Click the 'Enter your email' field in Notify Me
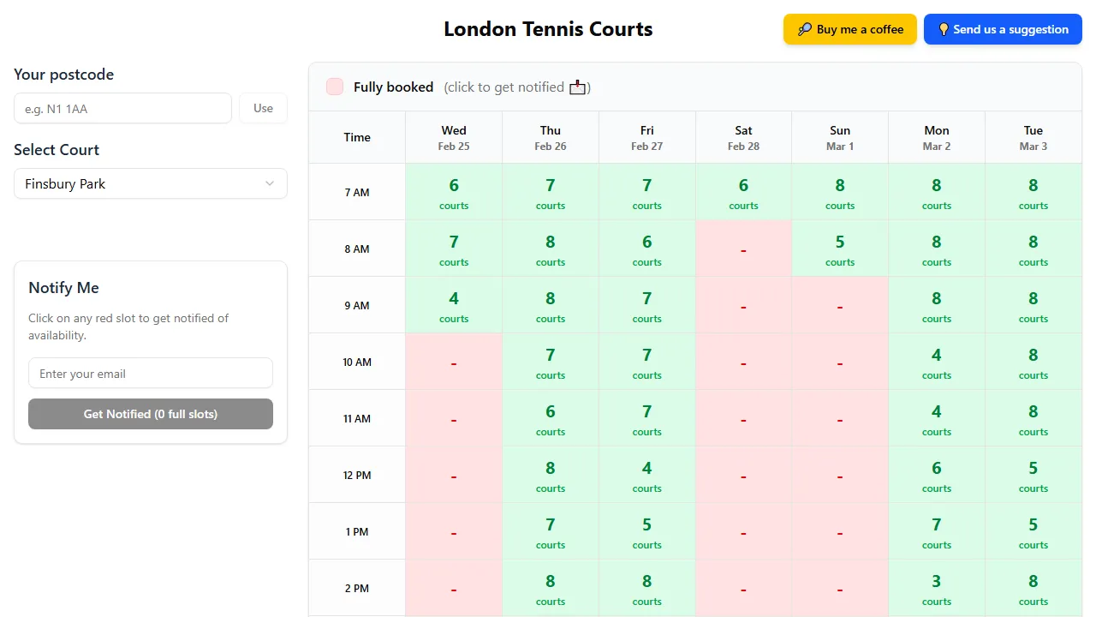Screen dimensions: 1096x617 tap(151, 373)
